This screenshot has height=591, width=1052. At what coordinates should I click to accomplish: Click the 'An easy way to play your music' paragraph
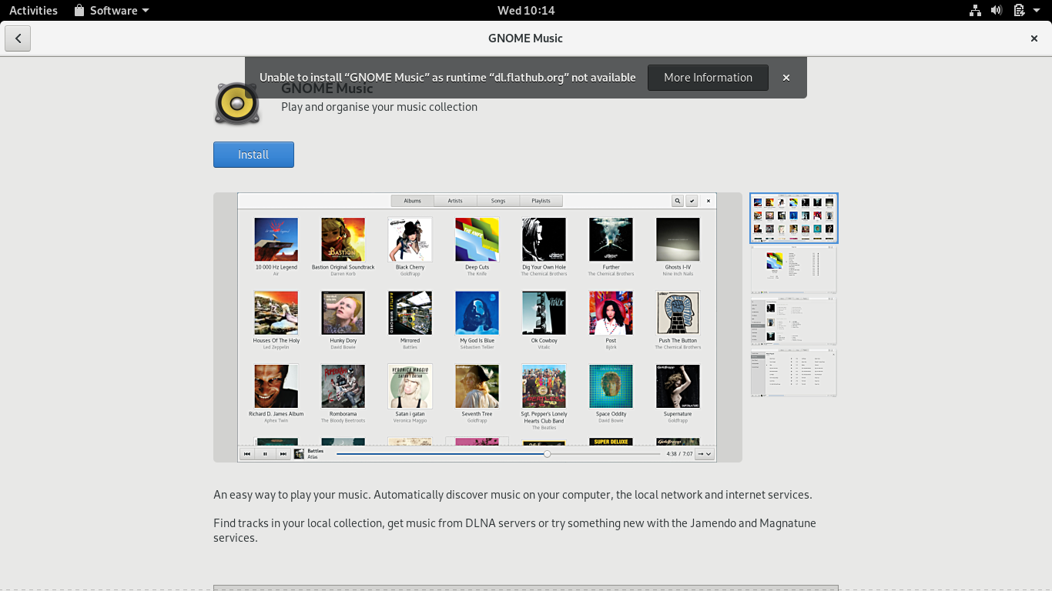tap(512, 495)
